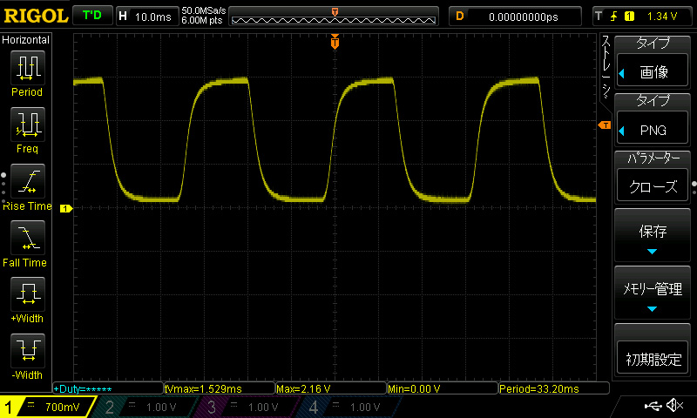Click the orange trigger position marker
Screen dimensions: 697x418
pyautogui.click(x=335, y=42)
